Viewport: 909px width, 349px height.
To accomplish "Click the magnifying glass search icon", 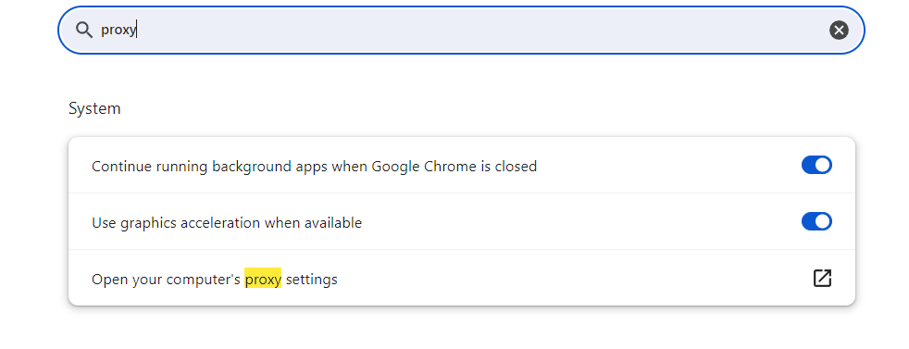I will [x=84, y=31].
